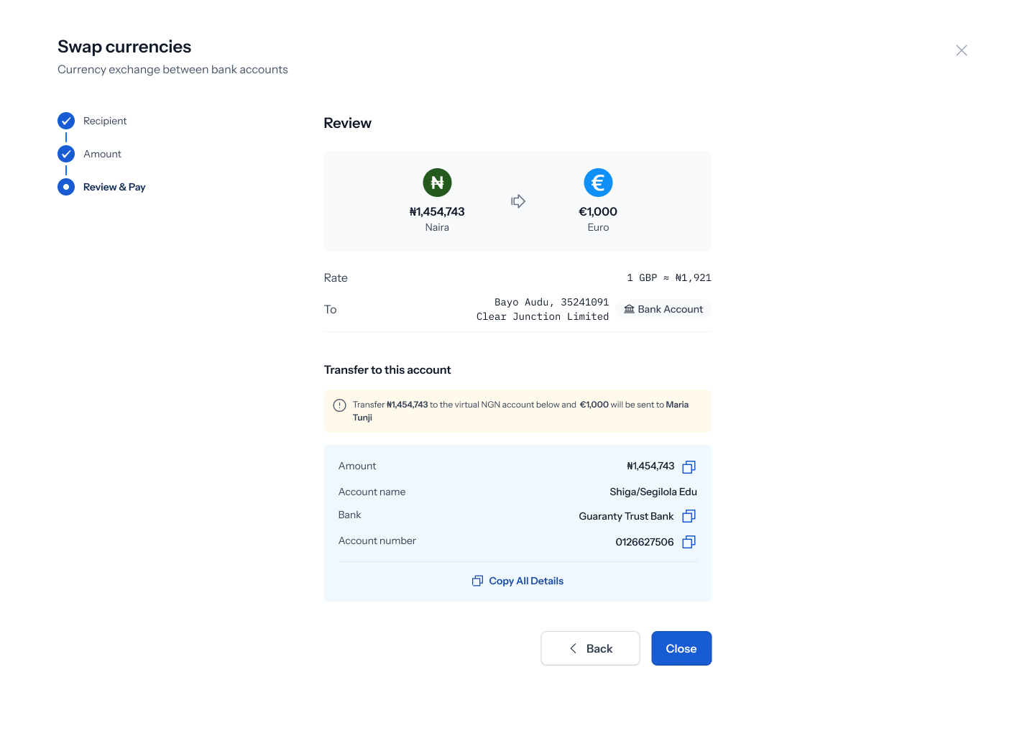This screenshot has height=736, width=1035.
Task: Click Copy All Details link
Action: [517, 581]
